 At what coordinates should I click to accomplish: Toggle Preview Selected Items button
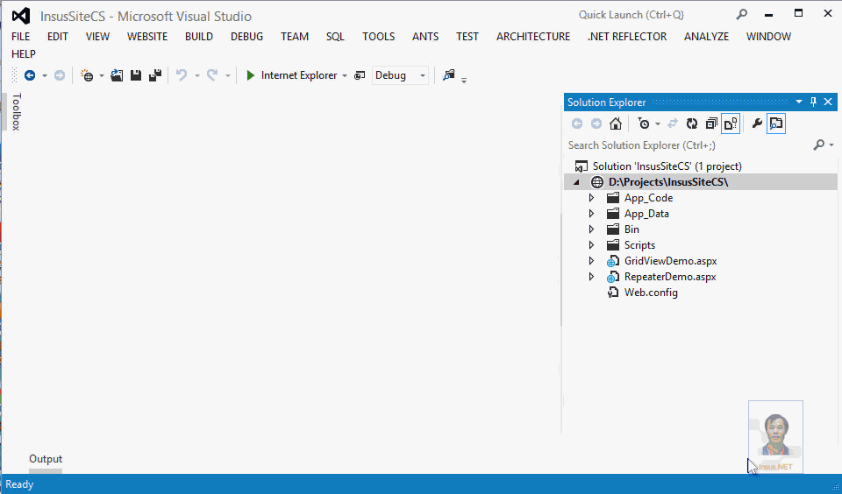[776, 123]
